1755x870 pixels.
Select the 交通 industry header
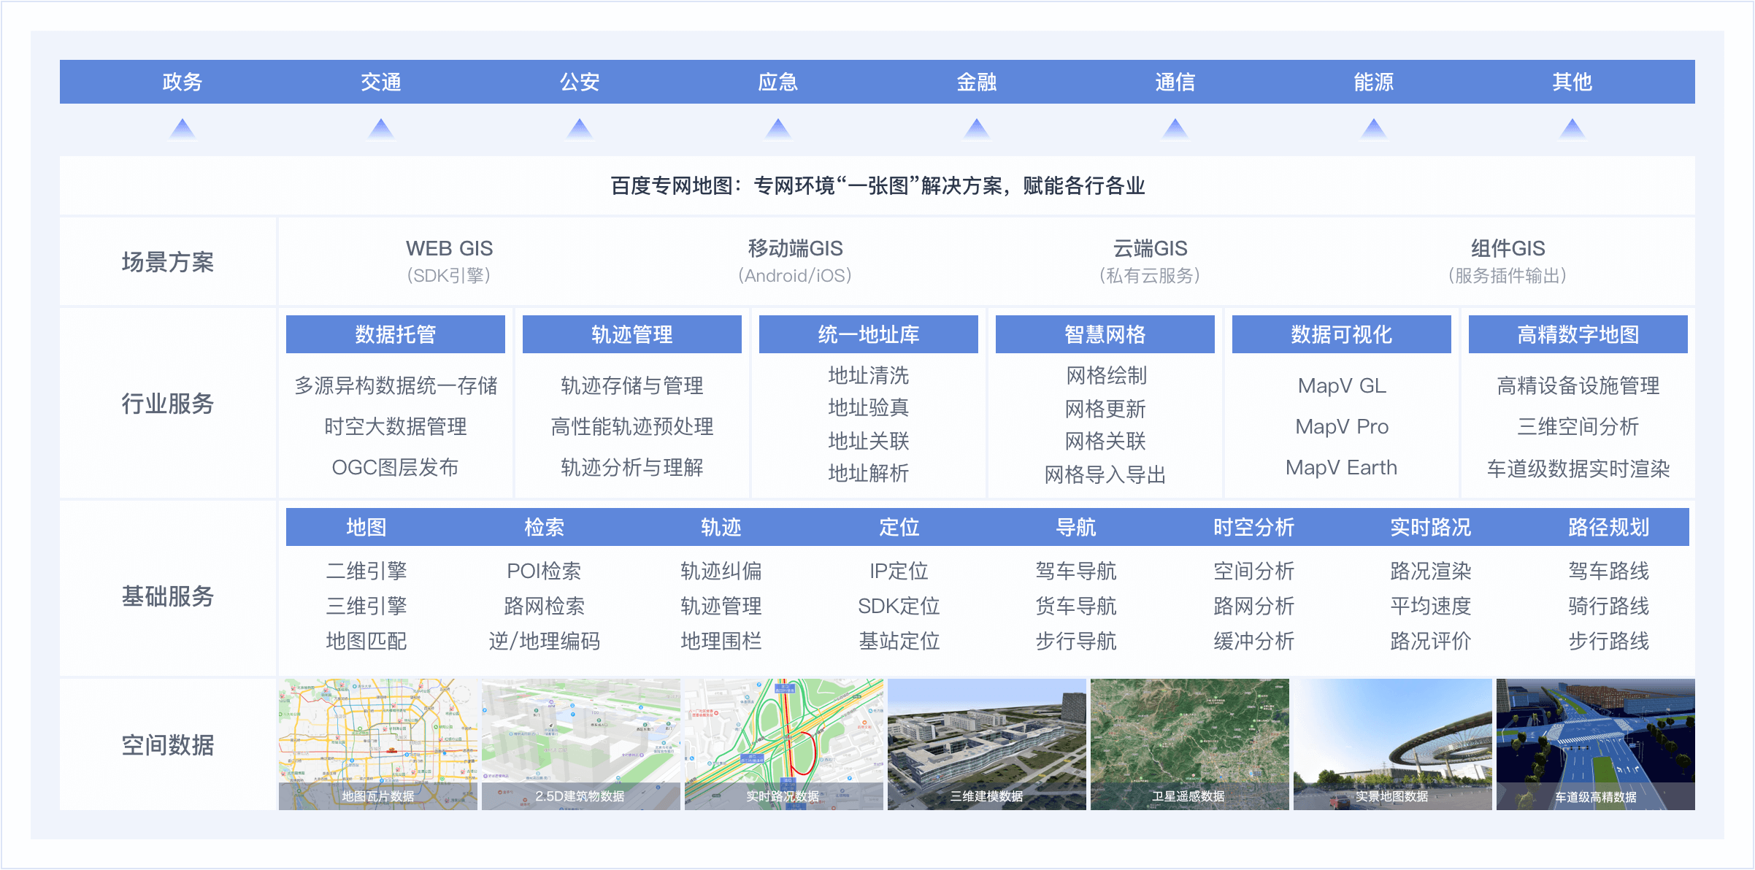pos(381,82)
